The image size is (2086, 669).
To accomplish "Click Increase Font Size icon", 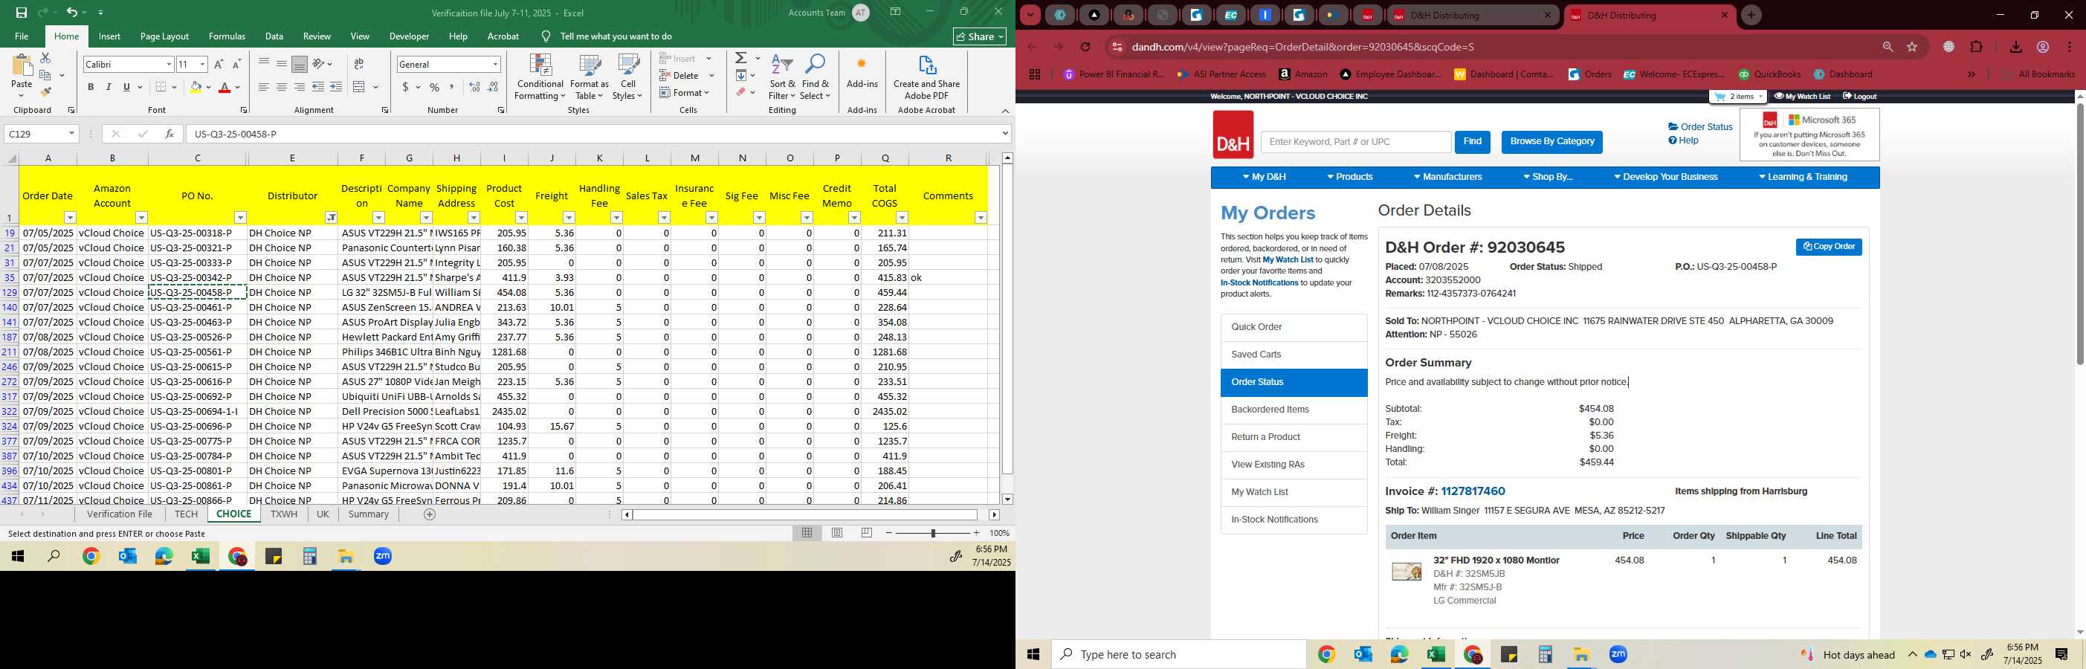I will 219,64.
